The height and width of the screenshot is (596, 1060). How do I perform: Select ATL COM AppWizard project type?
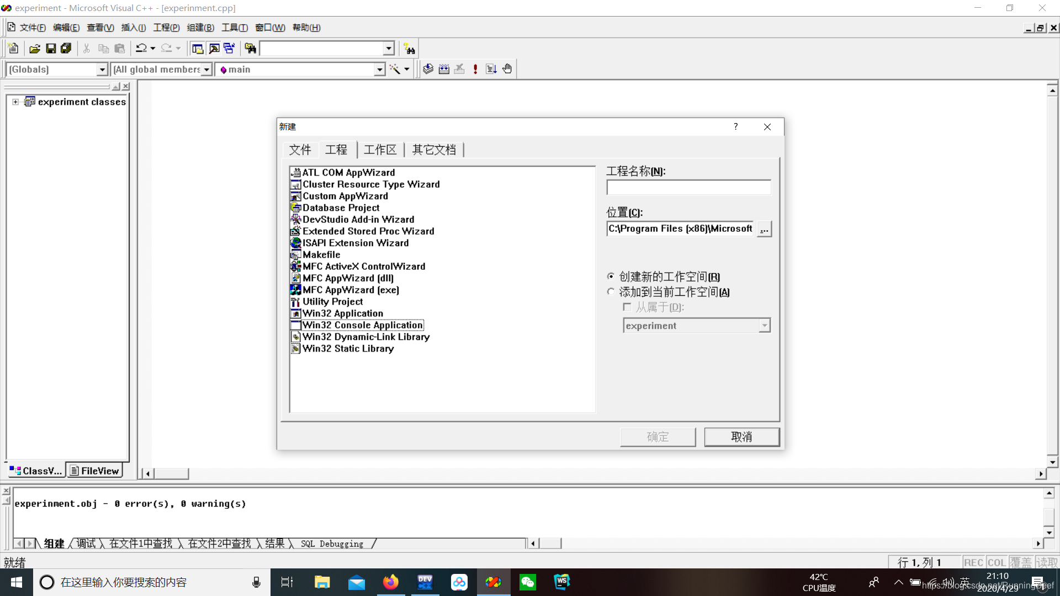click(348, 173)
